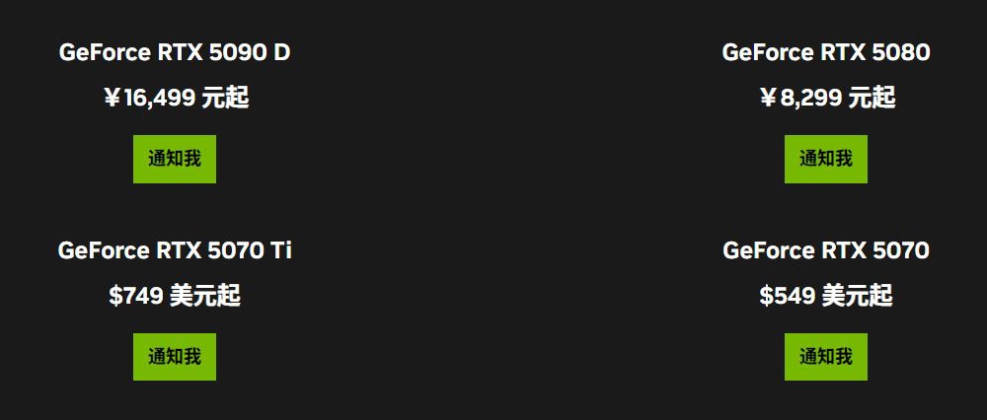Click the ¥16,499 price text
This screenshot has width=987, height=420.
pyautogui.click(x=150, y=98)
